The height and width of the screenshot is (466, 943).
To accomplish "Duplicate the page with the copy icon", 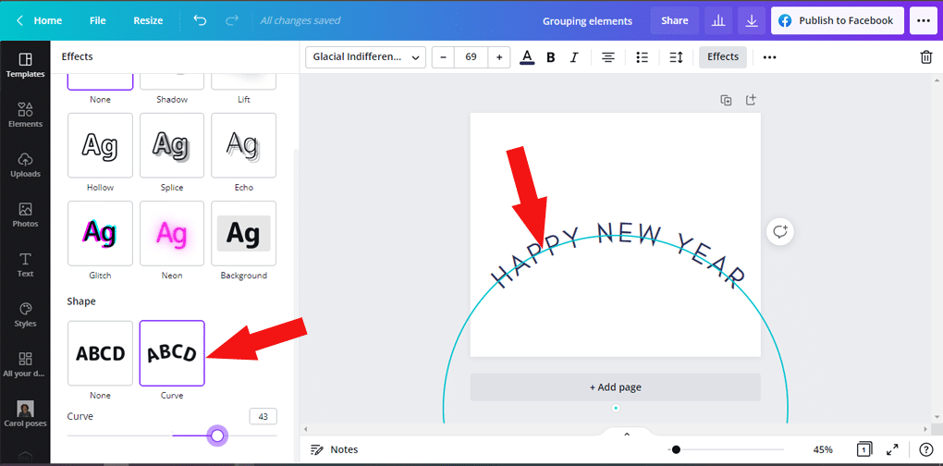I will pyautogui.click(x=726, y=101).
